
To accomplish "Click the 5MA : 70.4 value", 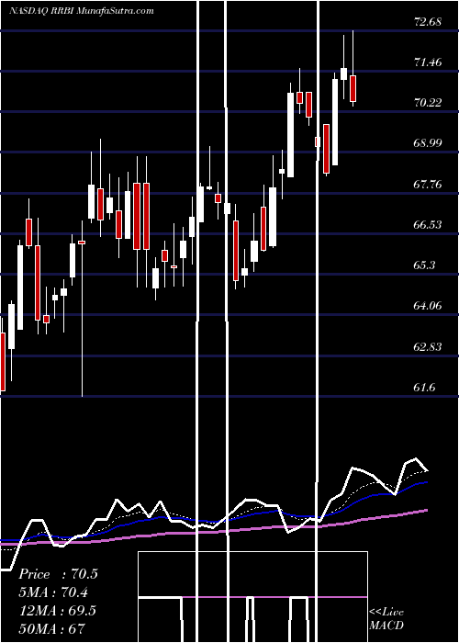I will 53,592.
